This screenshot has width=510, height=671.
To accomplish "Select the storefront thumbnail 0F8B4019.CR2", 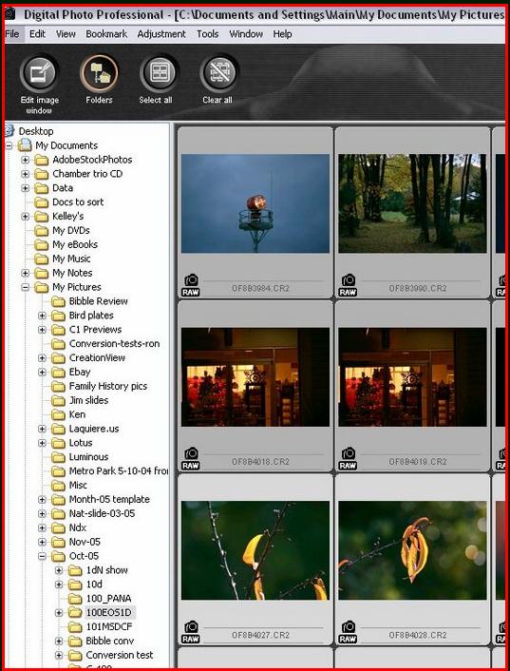I will (412, 377).
